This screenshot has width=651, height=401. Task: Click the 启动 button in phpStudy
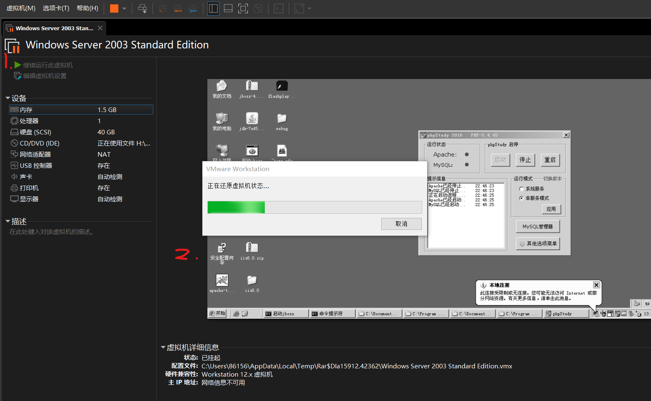pos(500,160)
